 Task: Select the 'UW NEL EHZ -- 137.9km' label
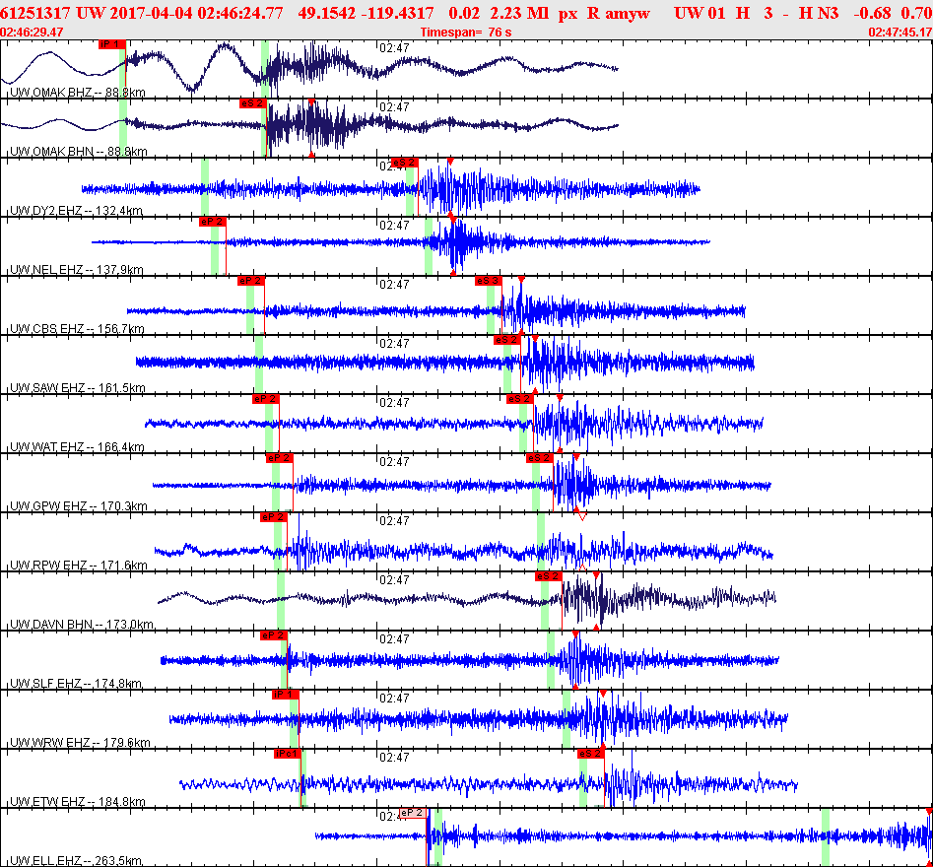77,270
